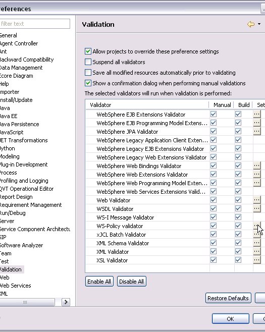Open the navigation history dropdown arrow

click(259, 24)
